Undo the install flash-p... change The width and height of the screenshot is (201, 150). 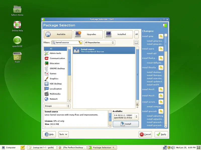click(161, 58)
